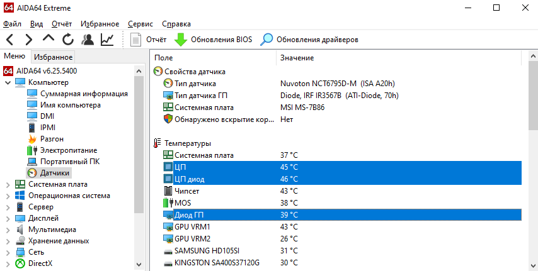The image size is (538, 271).
Task: Click the KINGSTON SA400S37120G drive icon
Action: [x=168, y=264]
